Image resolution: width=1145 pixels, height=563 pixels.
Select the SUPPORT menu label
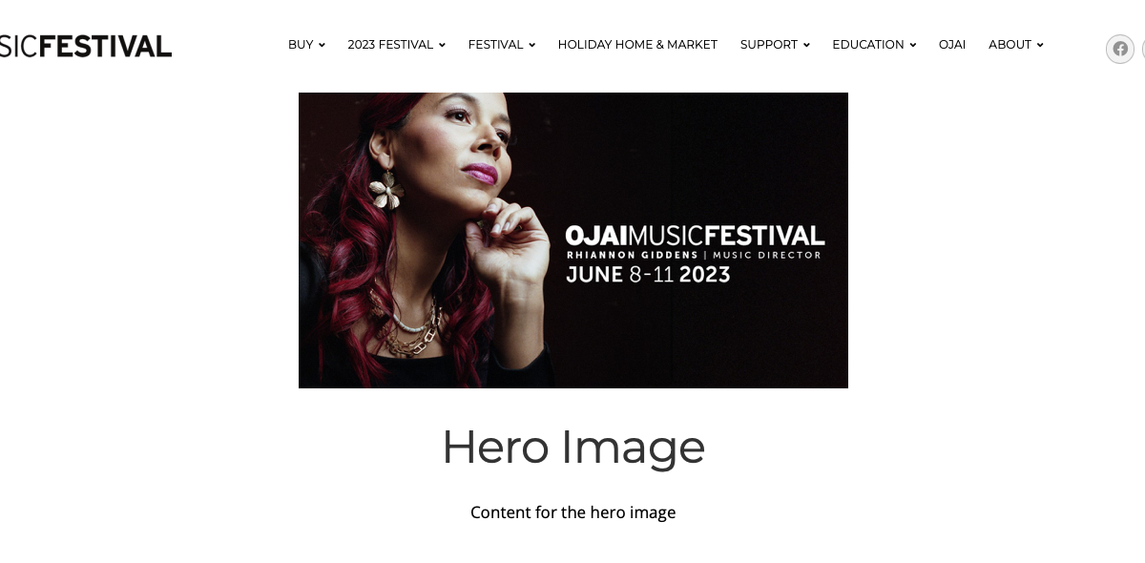click(x=769, y=45)
